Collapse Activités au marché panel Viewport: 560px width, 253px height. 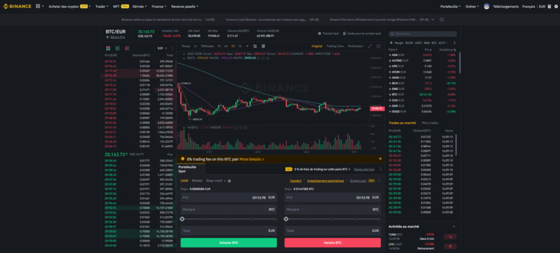[454, 227]
